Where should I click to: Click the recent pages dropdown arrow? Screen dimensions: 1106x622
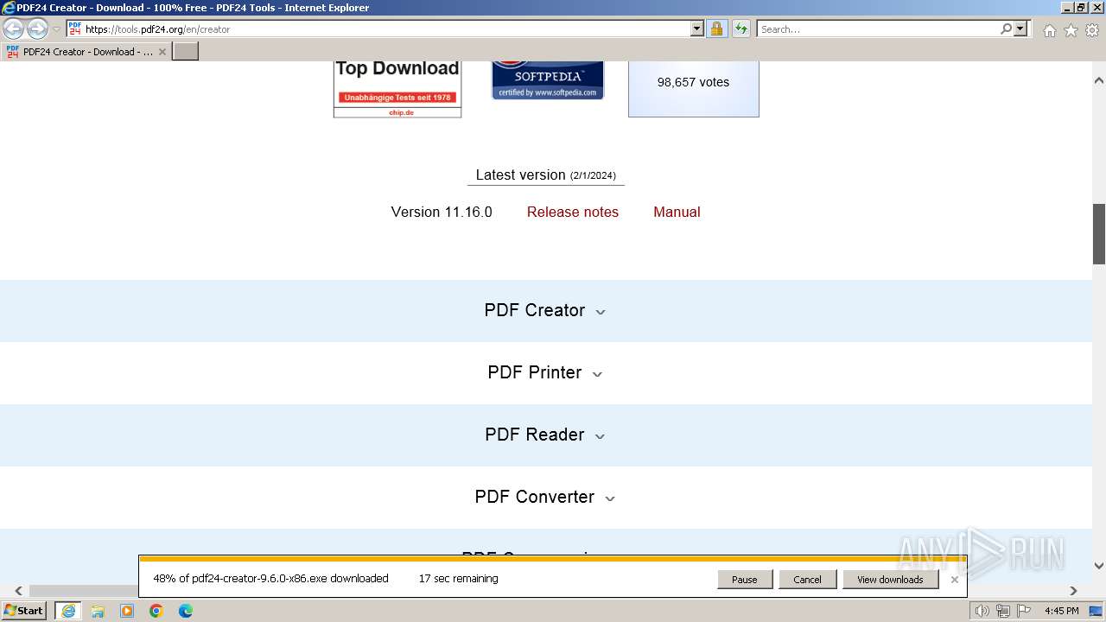tap(57, 29)
